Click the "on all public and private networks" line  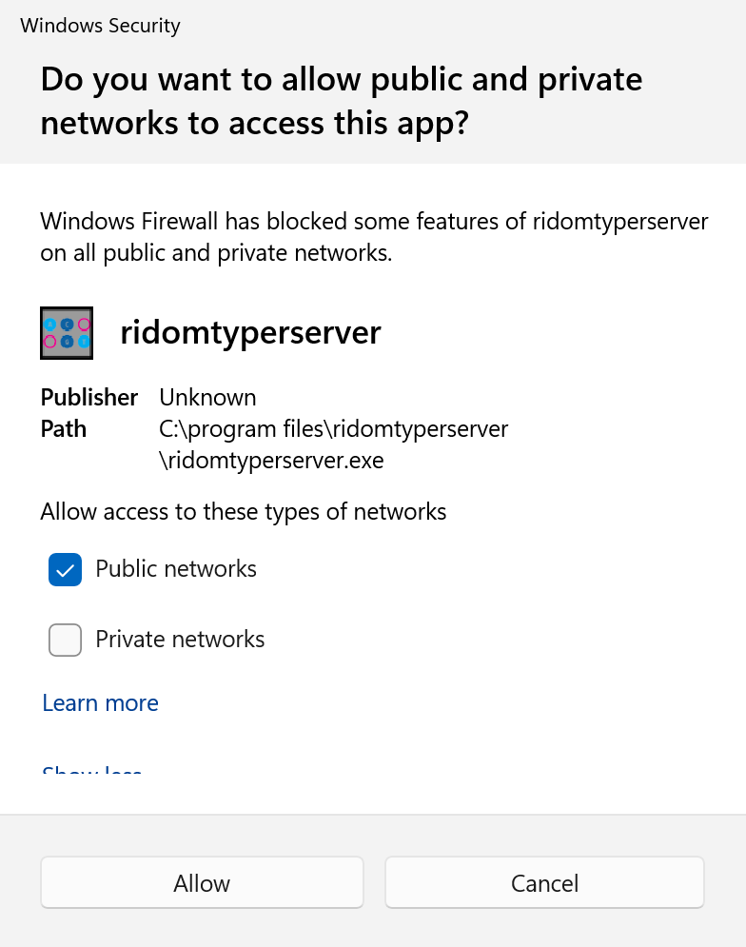[216, 254]
